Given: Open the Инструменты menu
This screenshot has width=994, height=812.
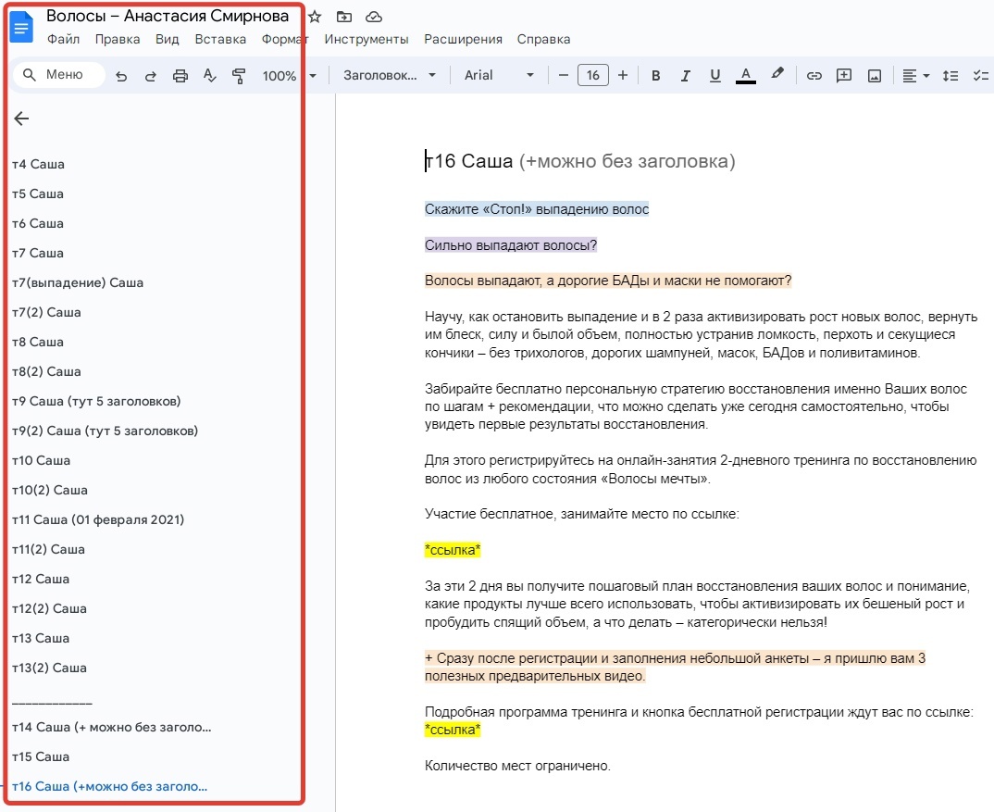Looking at the screenshot, I should tap(367, 39).
